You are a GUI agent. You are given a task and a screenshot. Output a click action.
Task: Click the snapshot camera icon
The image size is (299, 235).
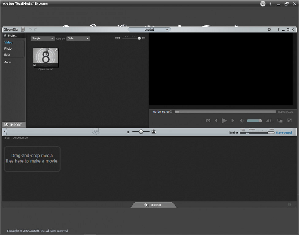pyautogui.click(x=208, y=120)
